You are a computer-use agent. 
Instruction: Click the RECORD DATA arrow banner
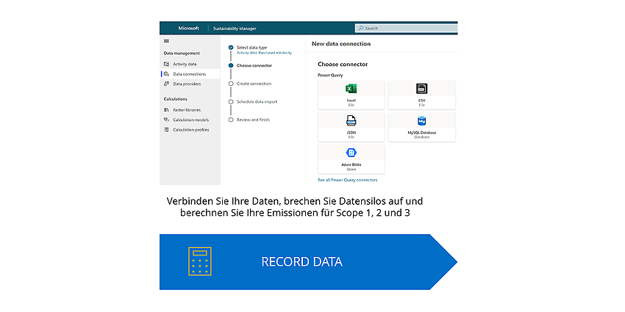(x=308, y=261)
